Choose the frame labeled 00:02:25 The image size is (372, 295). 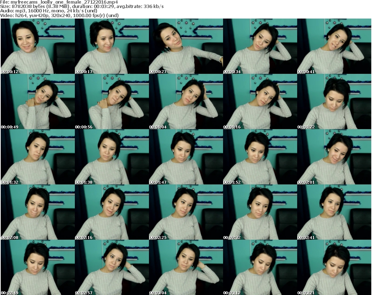click(x=186, y=212)
